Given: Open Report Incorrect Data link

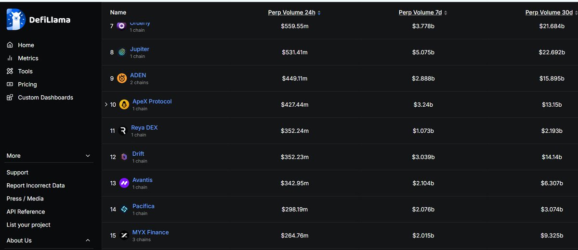Looking at the screenshot, I should 36,185.
